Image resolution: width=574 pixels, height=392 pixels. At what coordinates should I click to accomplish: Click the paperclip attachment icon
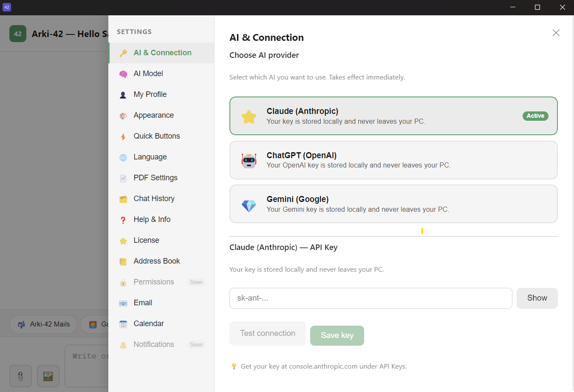tap(21, 376)
